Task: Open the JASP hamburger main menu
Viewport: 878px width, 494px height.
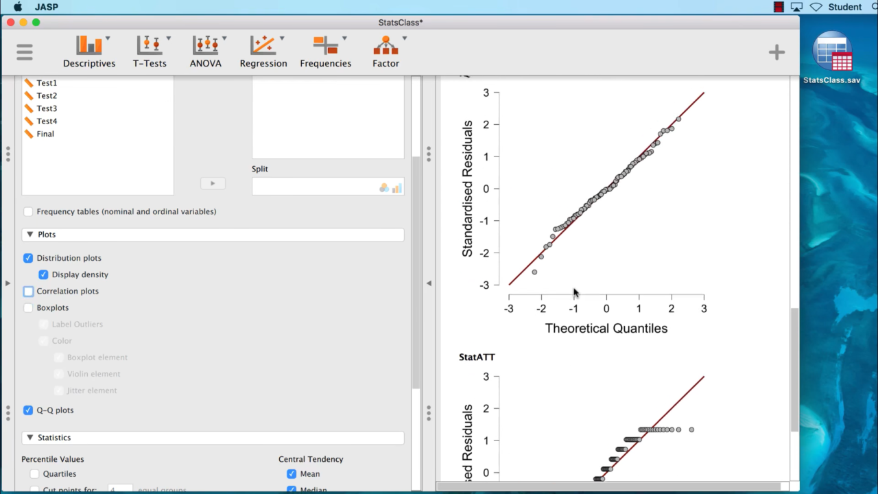Action: (x=25, y=52)
